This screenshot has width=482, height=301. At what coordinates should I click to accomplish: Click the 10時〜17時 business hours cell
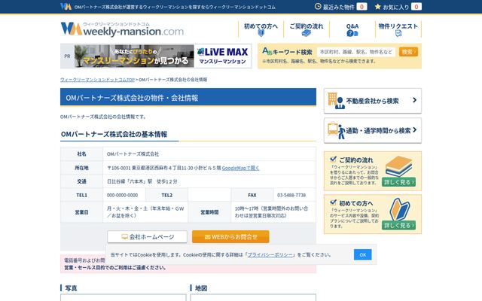[273, 212]
